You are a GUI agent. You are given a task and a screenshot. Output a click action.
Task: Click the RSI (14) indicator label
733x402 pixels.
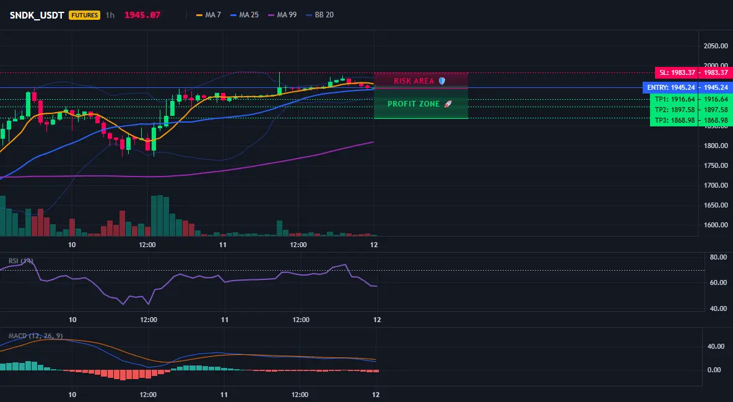pos(21,261)
